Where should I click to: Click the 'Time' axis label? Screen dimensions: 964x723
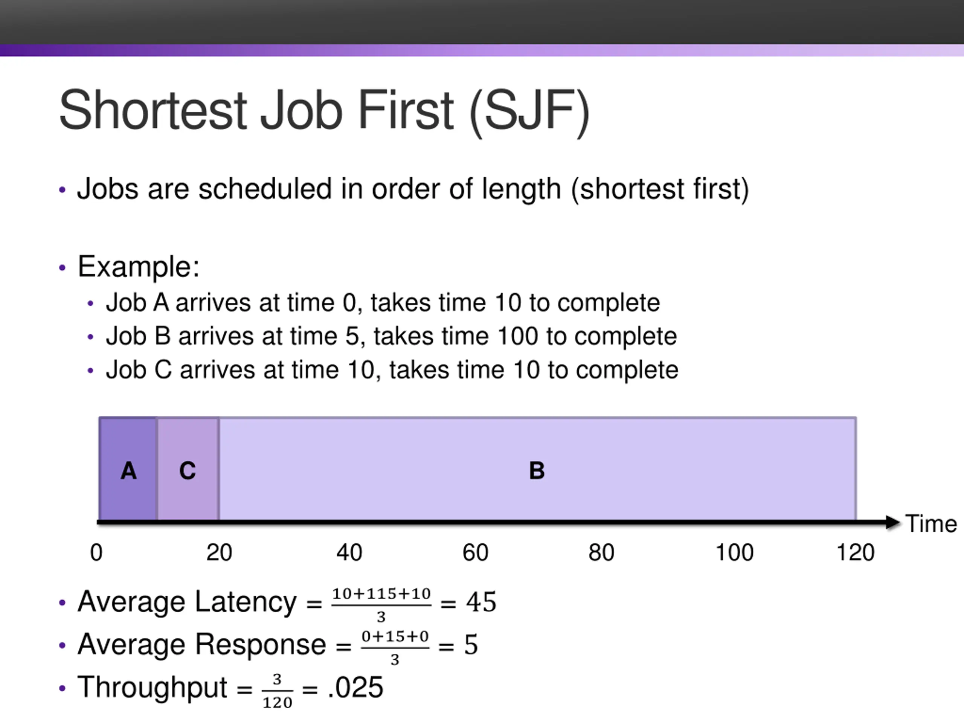[x=931, y=523]
